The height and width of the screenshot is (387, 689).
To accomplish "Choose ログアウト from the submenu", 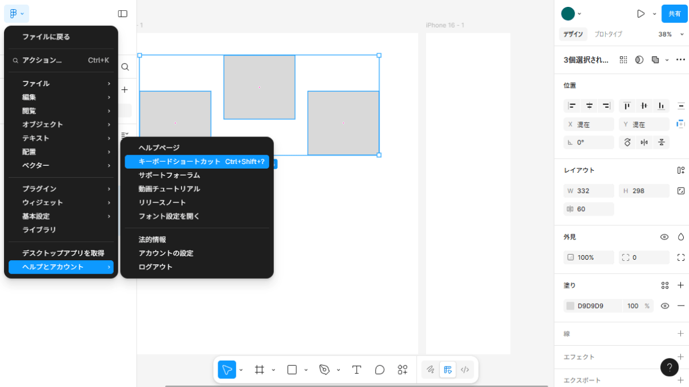I will tap(156, 267).
